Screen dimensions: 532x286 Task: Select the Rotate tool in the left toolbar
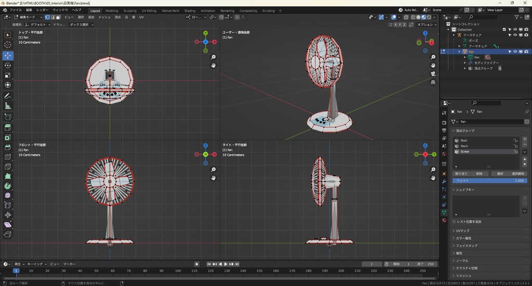8,66
